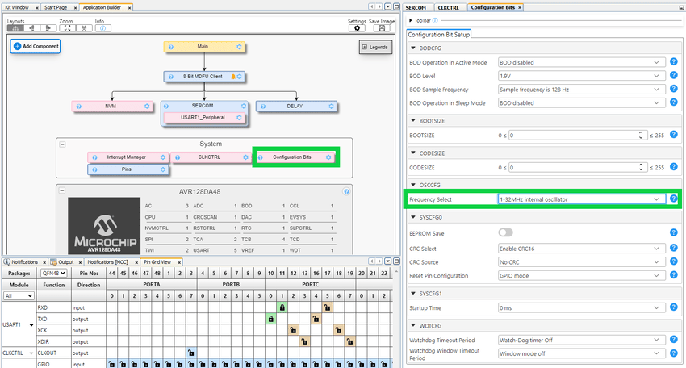Expand the Legends panel
Screen dimensions: 686x368
(374, 47)
